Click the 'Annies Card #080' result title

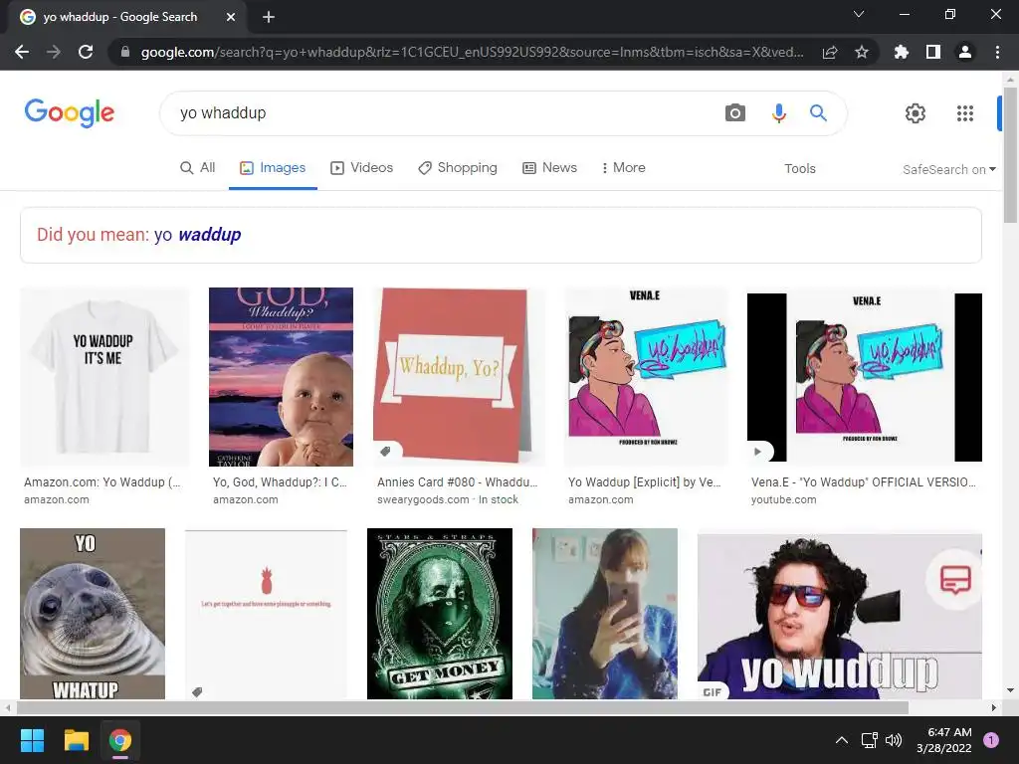click(458, 482)
